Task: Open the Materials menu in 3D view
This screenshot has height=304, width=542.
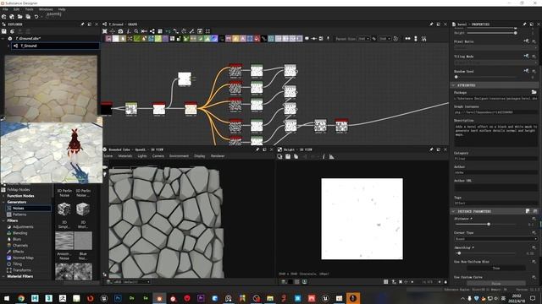Action: (125, 156)
